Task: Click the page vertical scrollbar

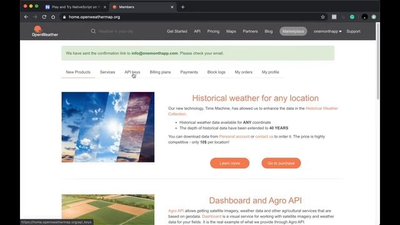Action: click(377, 61)
